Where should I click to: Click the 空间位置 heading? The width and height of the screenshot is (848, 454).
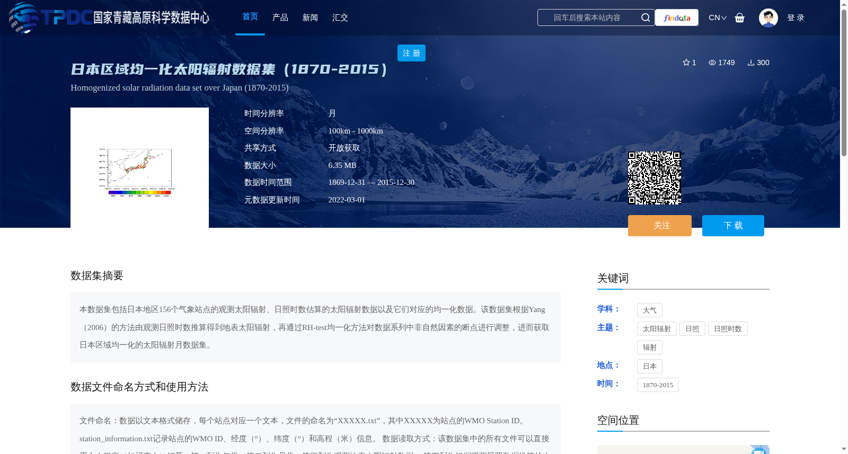(618, 420)
